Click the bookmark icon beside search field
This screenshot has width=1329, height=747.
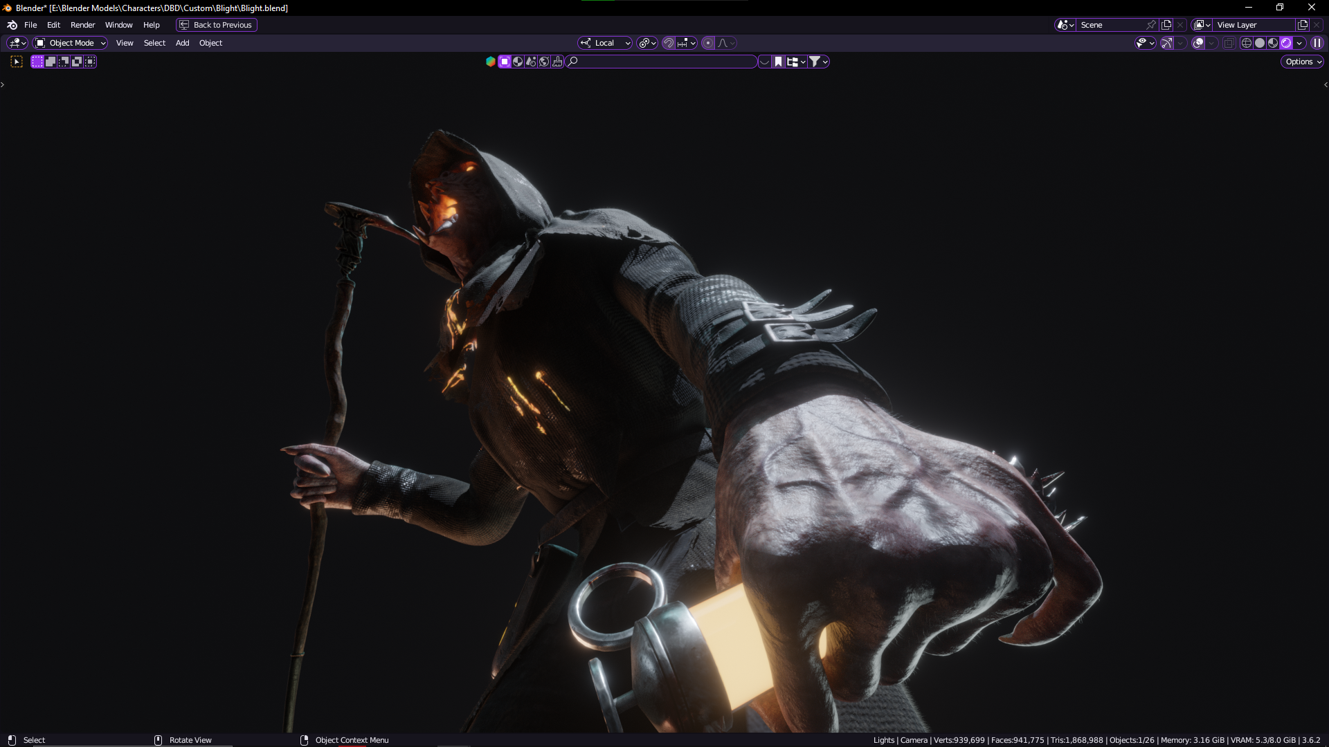tap(778, 62)
